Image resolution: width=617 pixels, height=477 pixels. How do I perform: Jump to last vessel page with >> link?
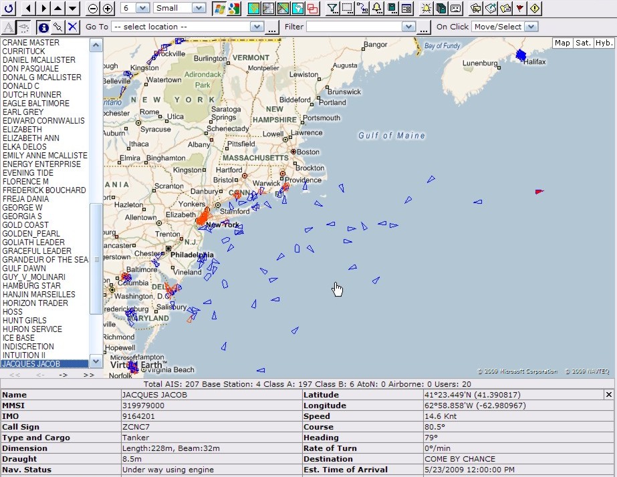[x=88, y=375]
